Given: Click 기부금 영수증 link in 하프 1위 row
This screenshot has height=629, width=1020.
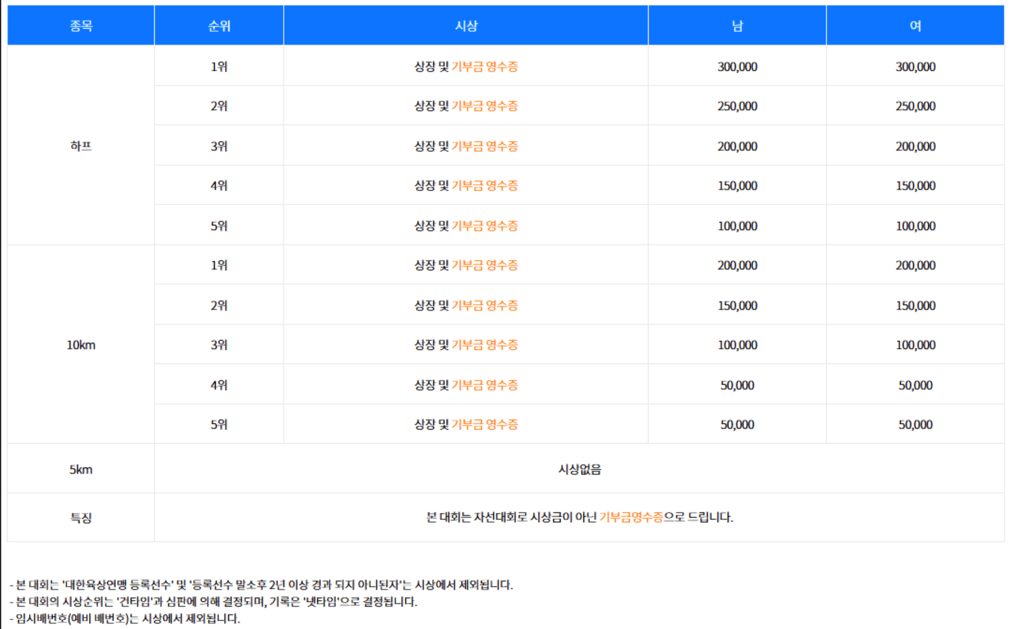Looking at the screenshot, I should pyautogui.click(x=484, y=67).
